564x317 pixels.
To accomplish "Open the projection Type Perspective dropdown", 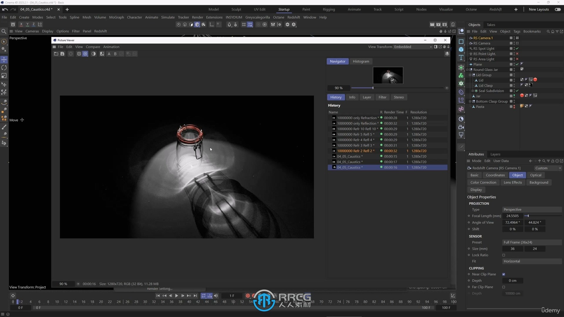I will [x=532, y=210].
